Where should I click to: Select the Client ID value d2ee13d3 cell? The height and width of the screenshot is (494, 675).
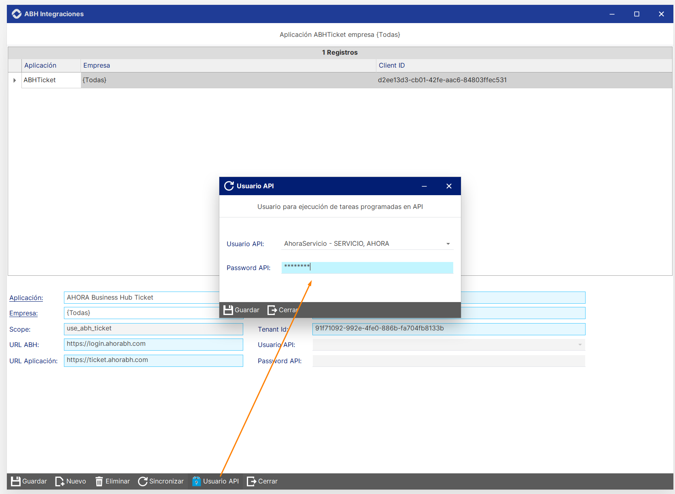[524, 80]
